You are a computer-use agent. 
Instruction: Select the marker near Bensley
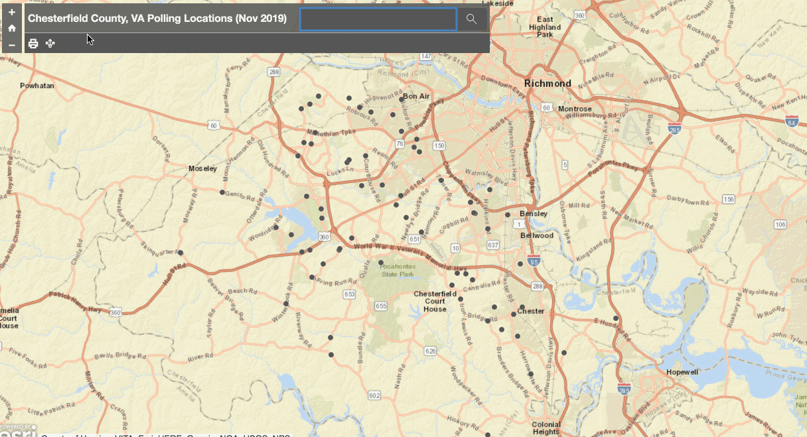coord(509,216)
